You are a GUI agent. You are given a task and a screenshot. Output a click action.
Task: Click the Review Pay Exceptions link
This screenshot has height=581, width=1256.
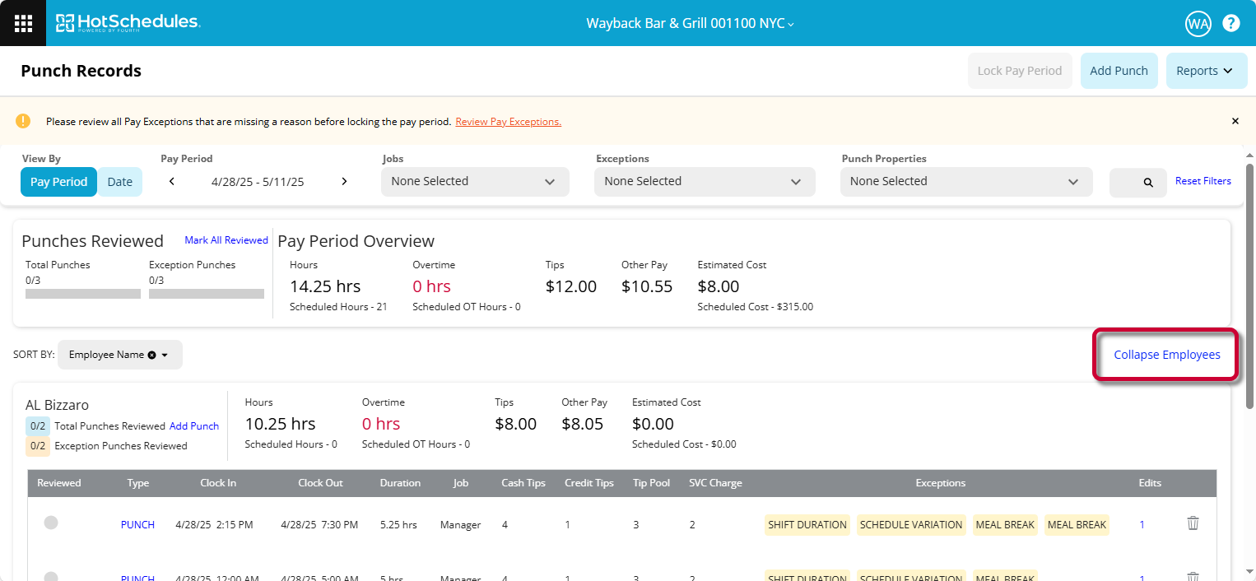tap(508, 122)
